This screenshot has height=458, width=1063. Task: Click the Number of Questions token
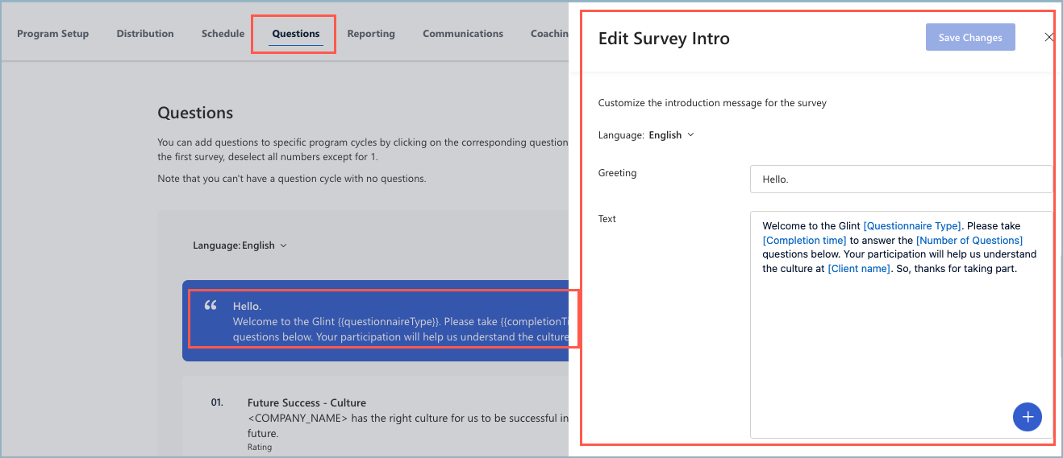coord(969,241)
